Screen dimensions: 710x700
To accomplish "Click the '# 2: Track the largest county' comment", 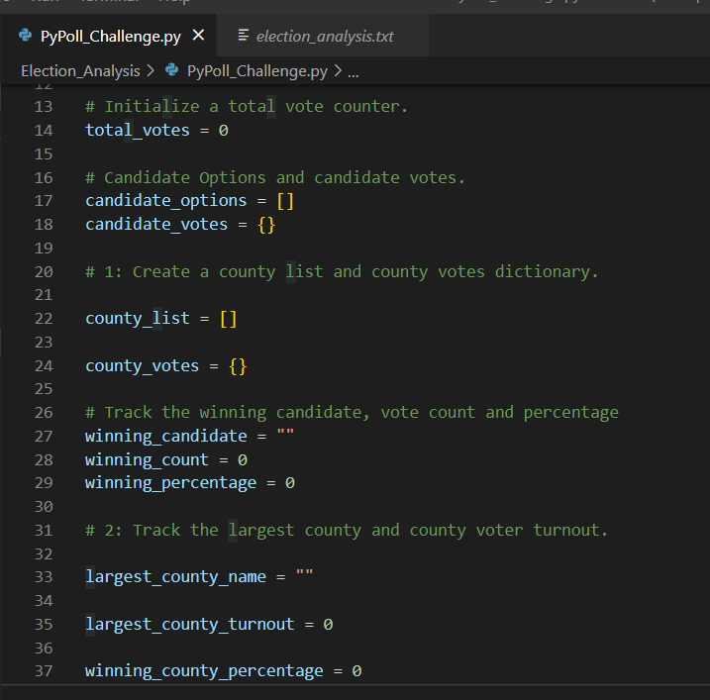I will coord(347,531).
